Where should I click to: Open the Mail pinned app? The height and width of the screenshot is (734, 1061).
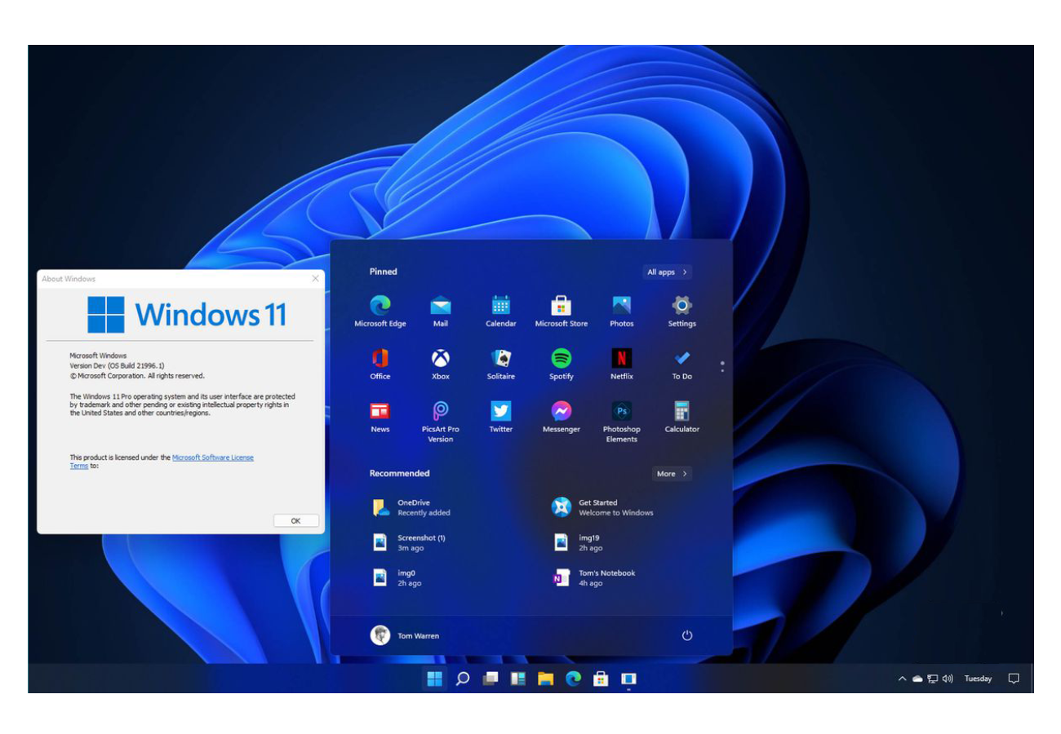(x=441, y=312)
